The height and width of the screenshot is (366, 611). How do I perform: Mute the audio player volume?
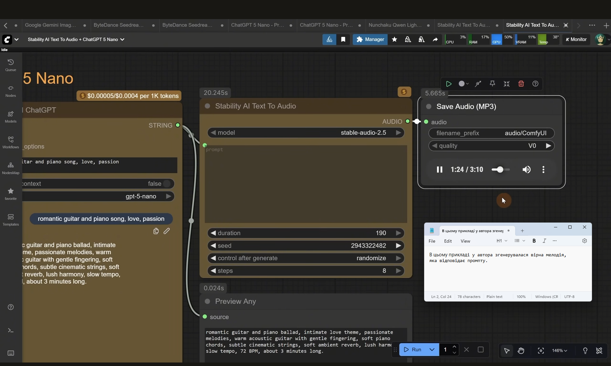tap(526, 169)
